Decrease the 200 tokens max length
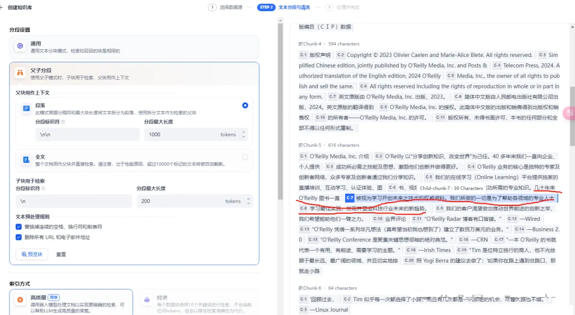The image size is (575, 315). pyautogui.click(x=248, y=203)
